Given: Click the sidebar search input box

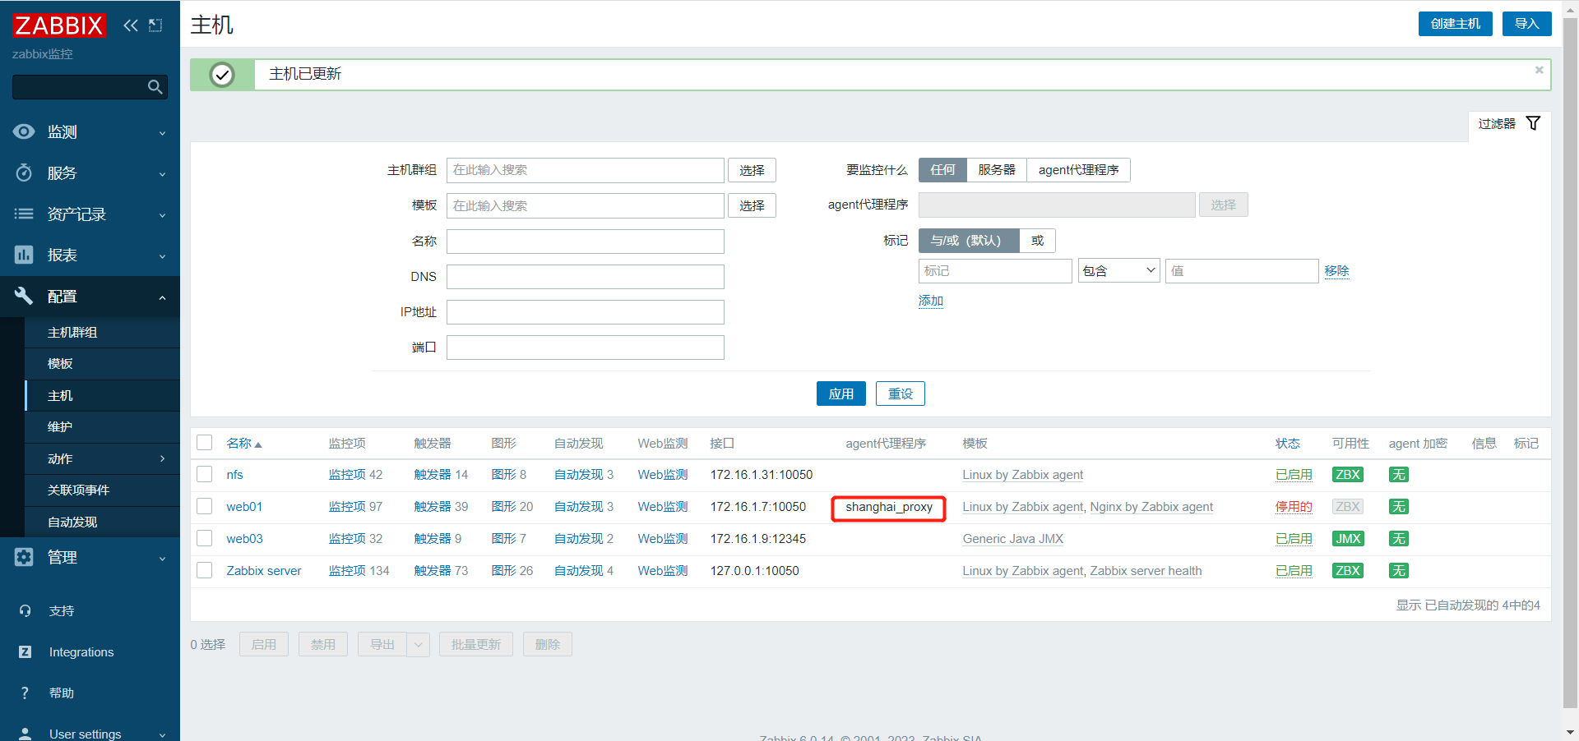Looking at the screenshot, I should pyautogui.click(x=90, y=87).
